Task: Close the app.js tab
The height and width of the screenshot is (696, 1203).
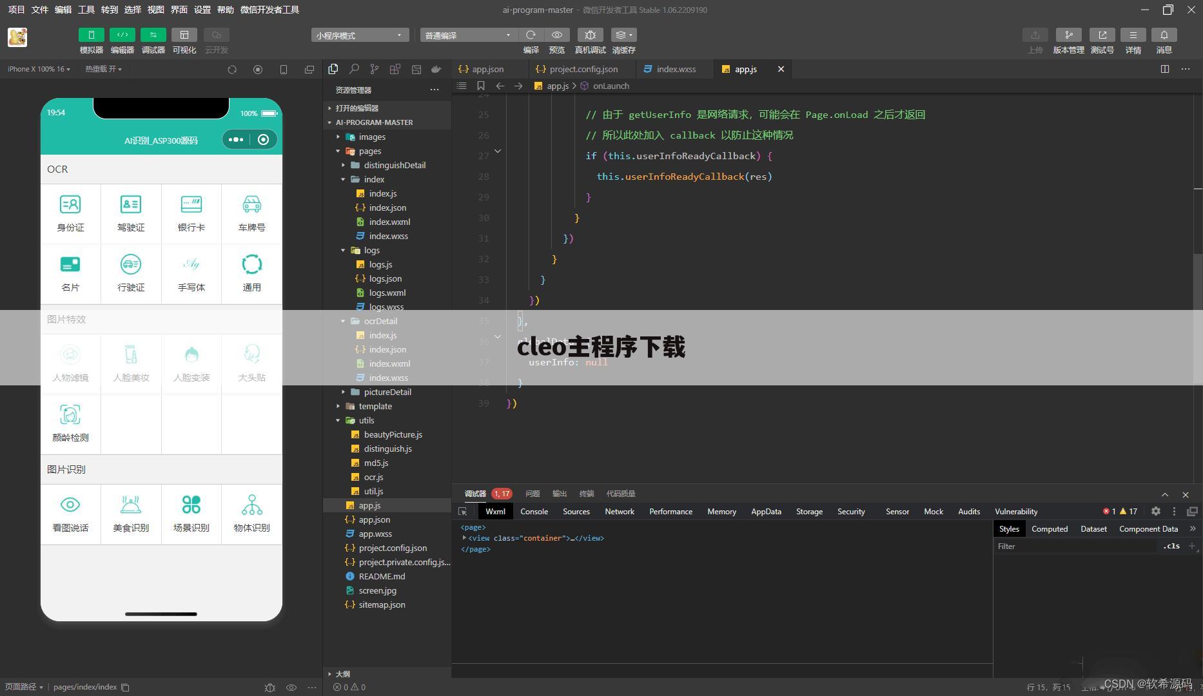Action: pos(781,69)
